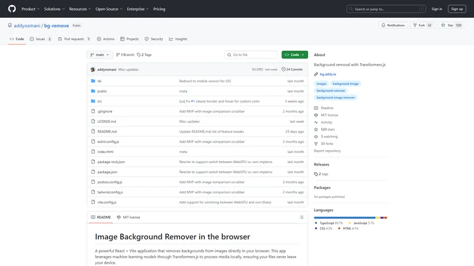The height and width of the screenshot is (266, 474).
Task: Click the TypeScript language bar segment
Action: 345,218
